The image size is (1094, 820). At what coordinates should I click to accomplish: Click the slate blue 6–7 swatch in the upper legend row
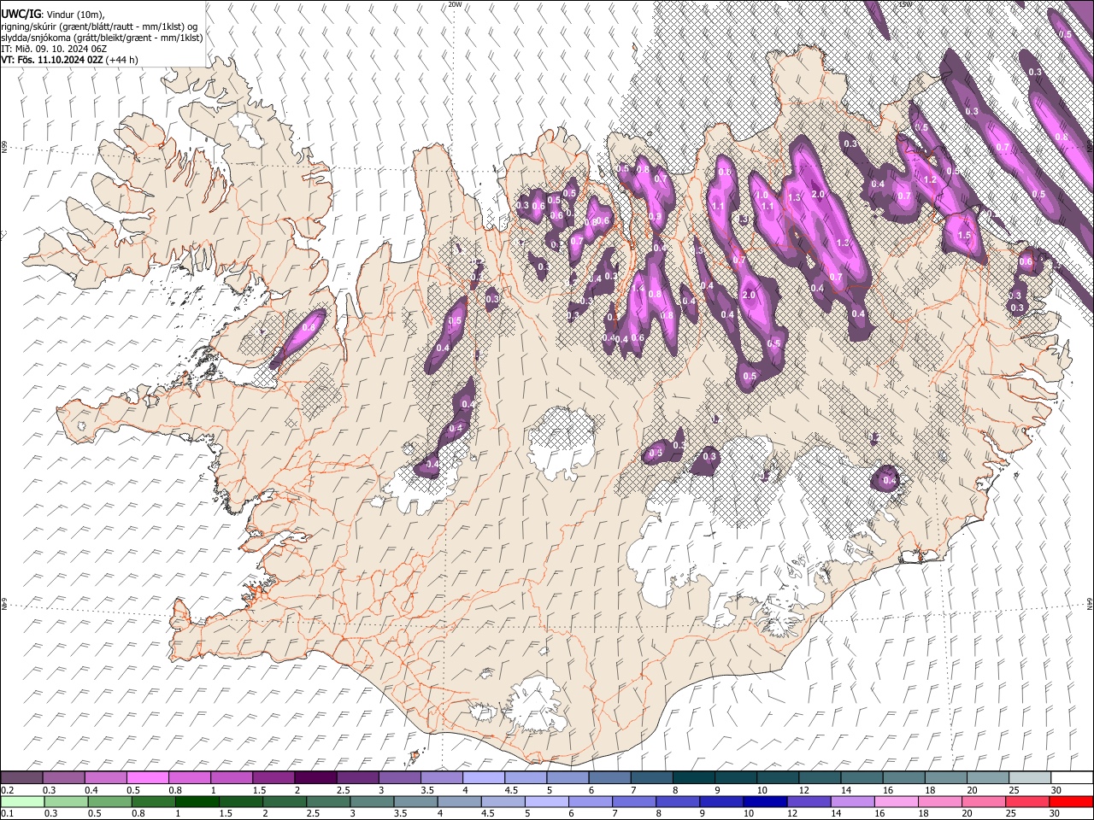(x=610, y=777)
